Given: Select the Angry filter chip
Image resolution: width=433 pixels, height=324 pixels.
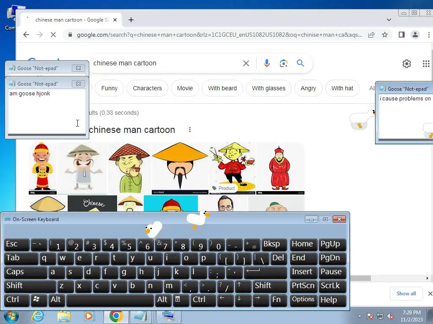Looking at the screenshot, I should [308, 88].
